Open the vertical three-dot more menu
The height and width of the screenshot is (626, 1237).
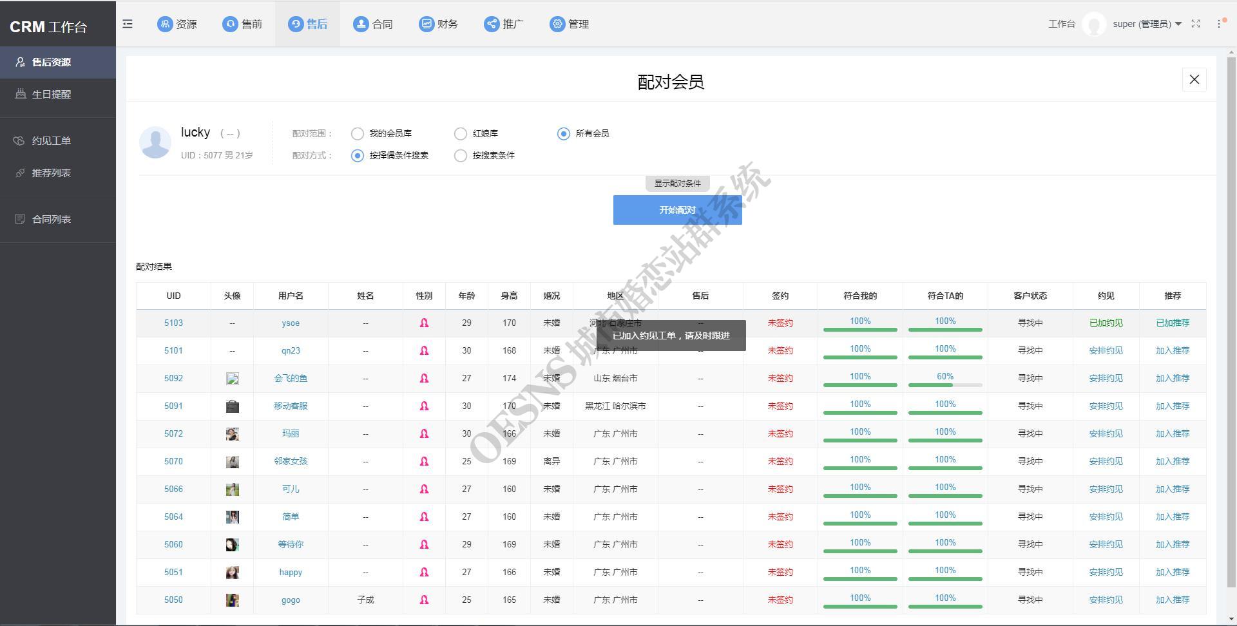tap(1219, 24)
